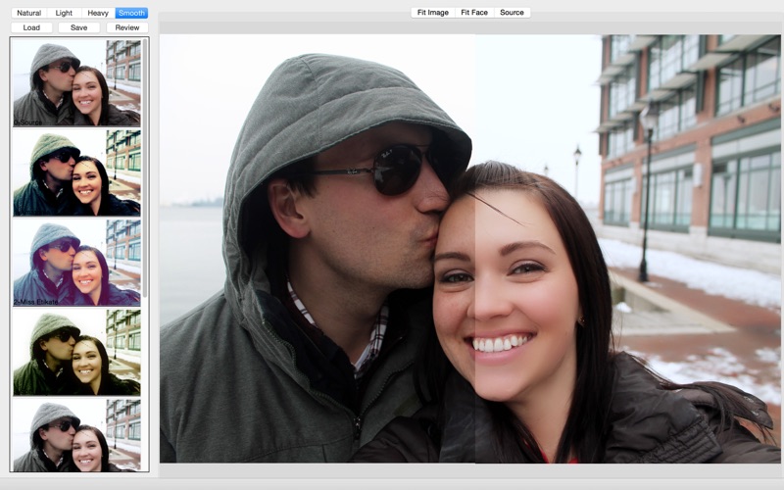Click the highlighted Smooth mode

[131, 13]
